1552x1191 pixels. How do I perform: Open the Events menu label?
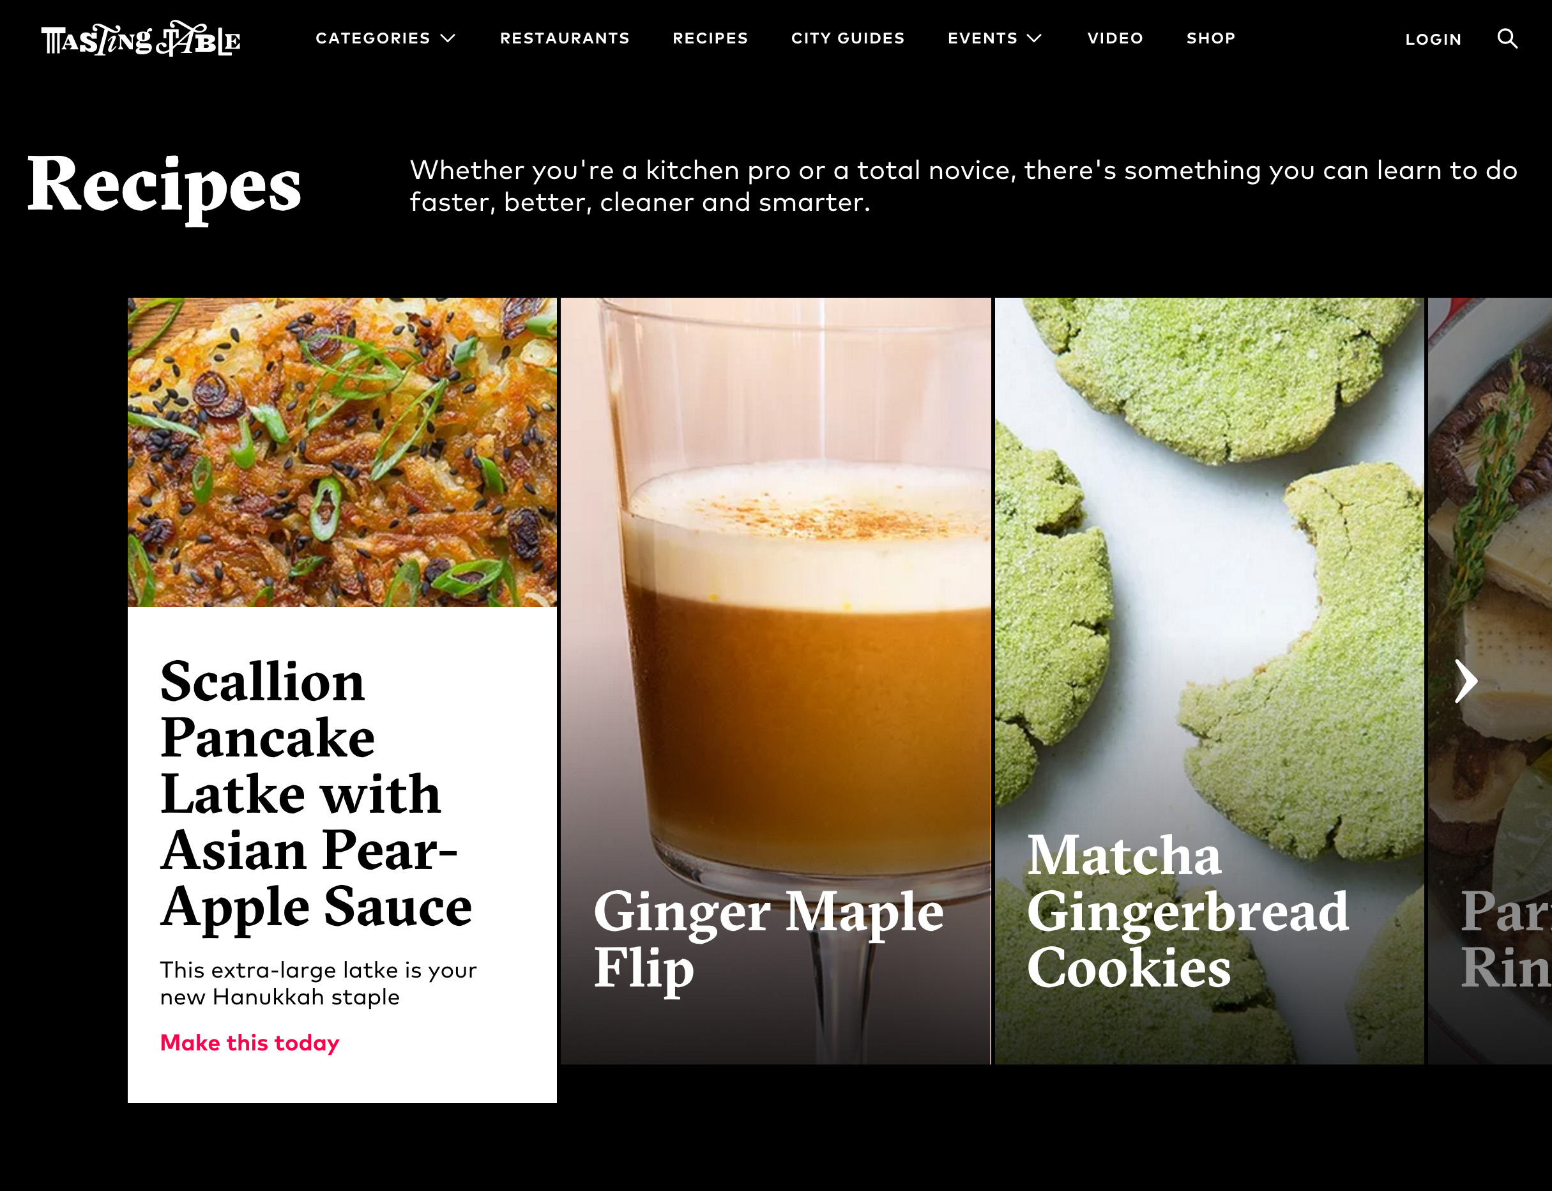[x=982, y=38]
